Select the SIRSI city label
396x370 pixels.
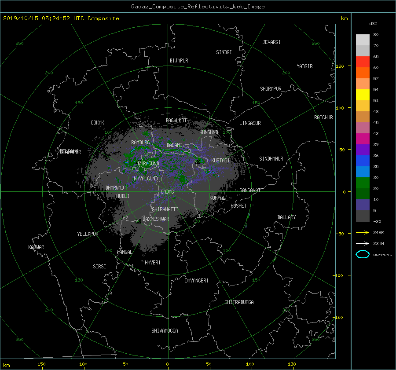[x=99, y=267]
